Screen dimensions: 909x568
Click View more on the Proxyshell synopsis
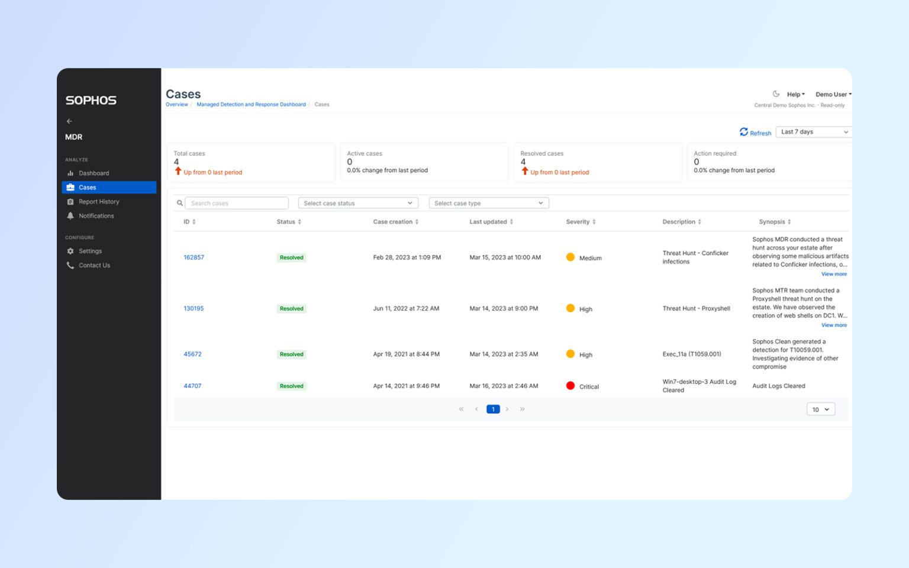point(834,325)
